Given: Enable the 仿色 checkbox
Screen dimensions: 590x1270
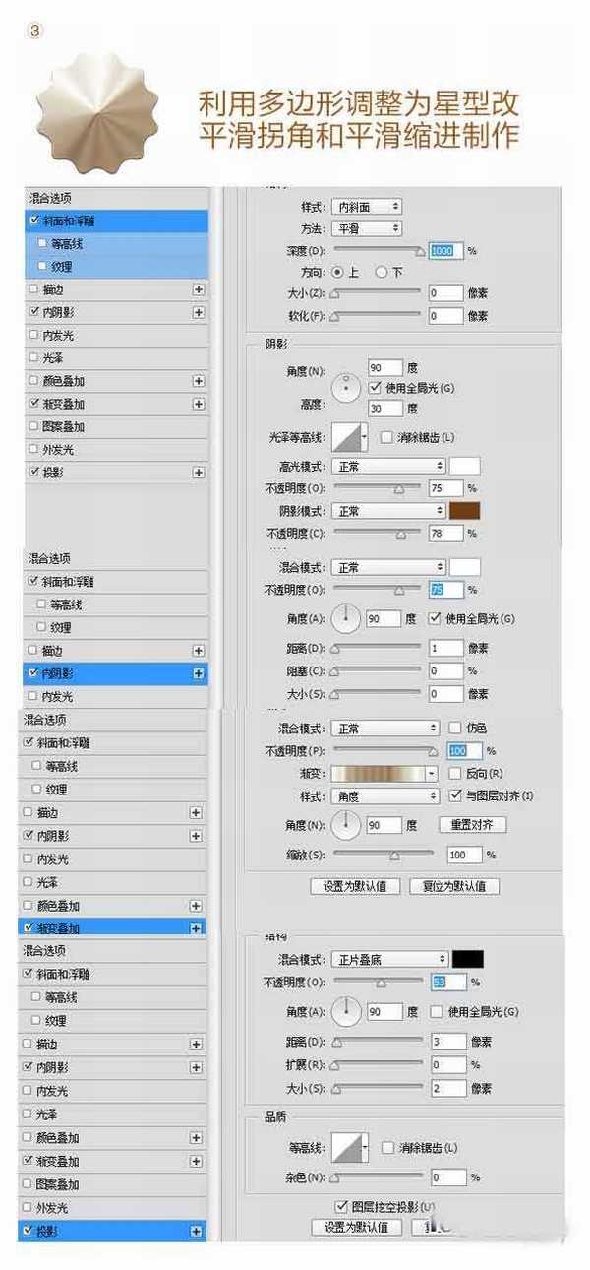Looking at the screenshot, I should click(x=454, y=728).
